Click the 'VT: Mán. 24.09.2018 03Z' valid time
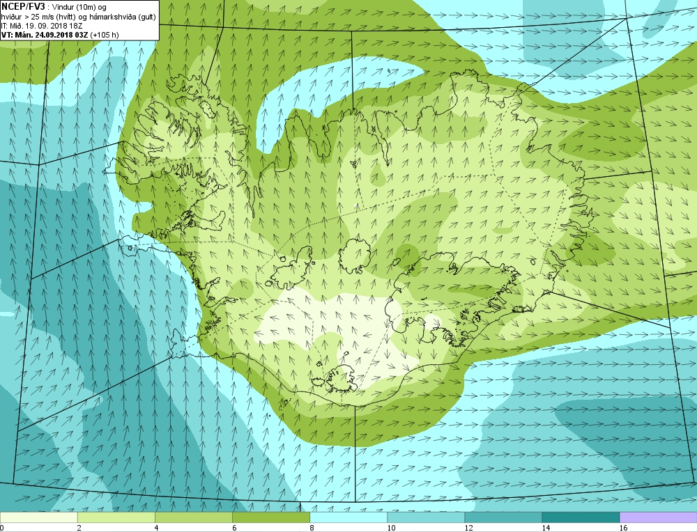This screenshot has width=697, height=532. (x=45, y=35)
